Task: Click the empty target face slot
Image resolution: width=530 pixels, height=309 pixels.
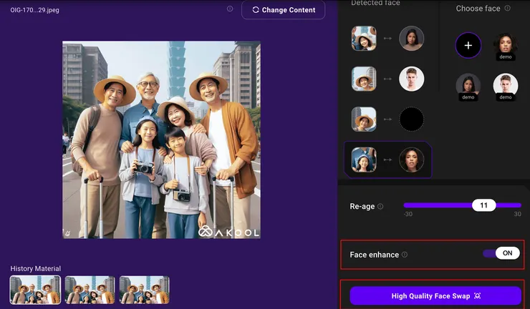Action: pos(411,119)
